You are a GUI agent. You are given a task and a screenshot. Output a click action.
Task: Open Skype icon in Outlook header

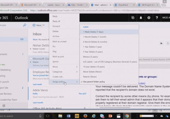tap(133, 18)
